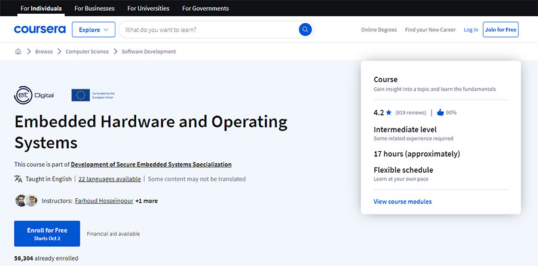This screenshot has height=266, width=538.
Task: Click the blue rating star
Action: tap(389, 112)
